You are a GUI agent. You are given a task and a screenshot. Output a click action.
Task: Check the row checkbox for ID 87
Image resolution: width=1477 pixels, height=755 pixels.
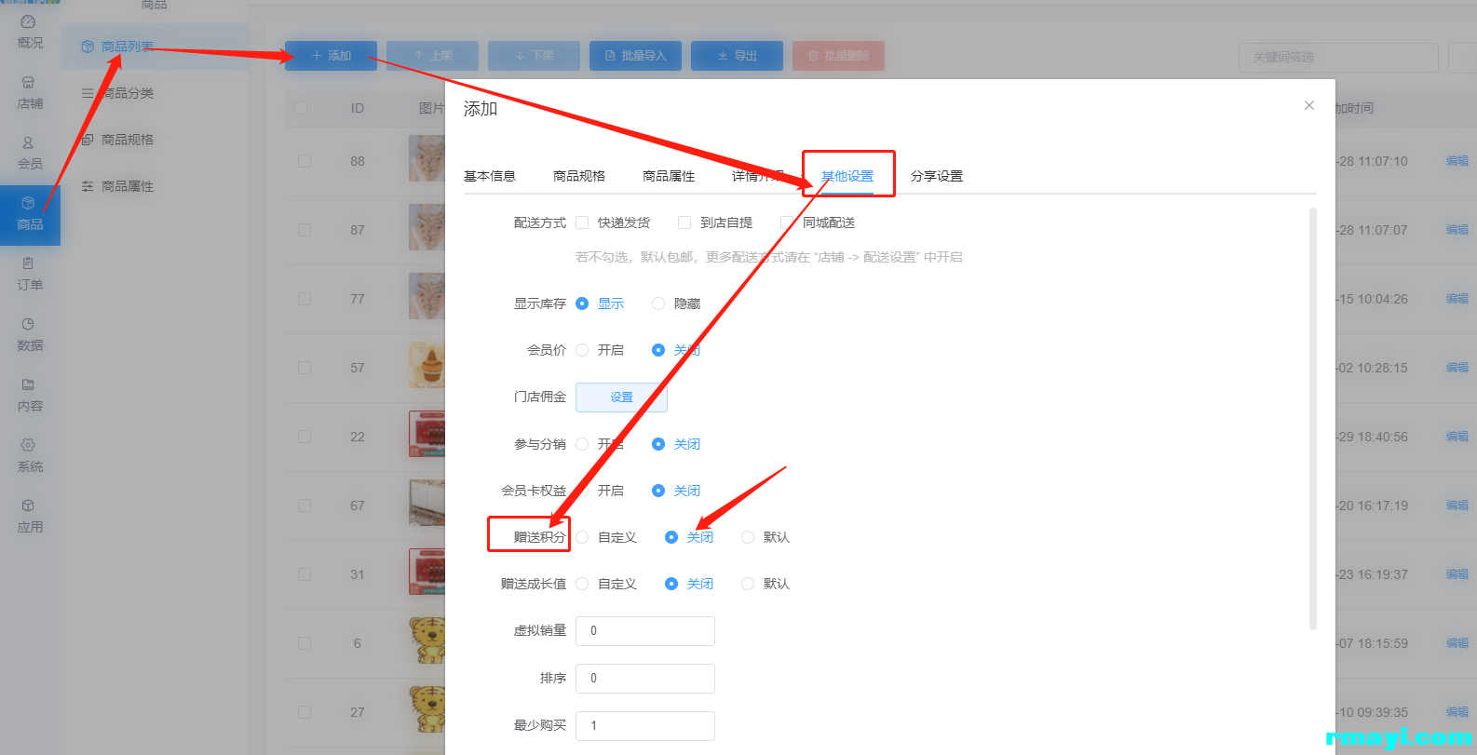click(305, 230)
